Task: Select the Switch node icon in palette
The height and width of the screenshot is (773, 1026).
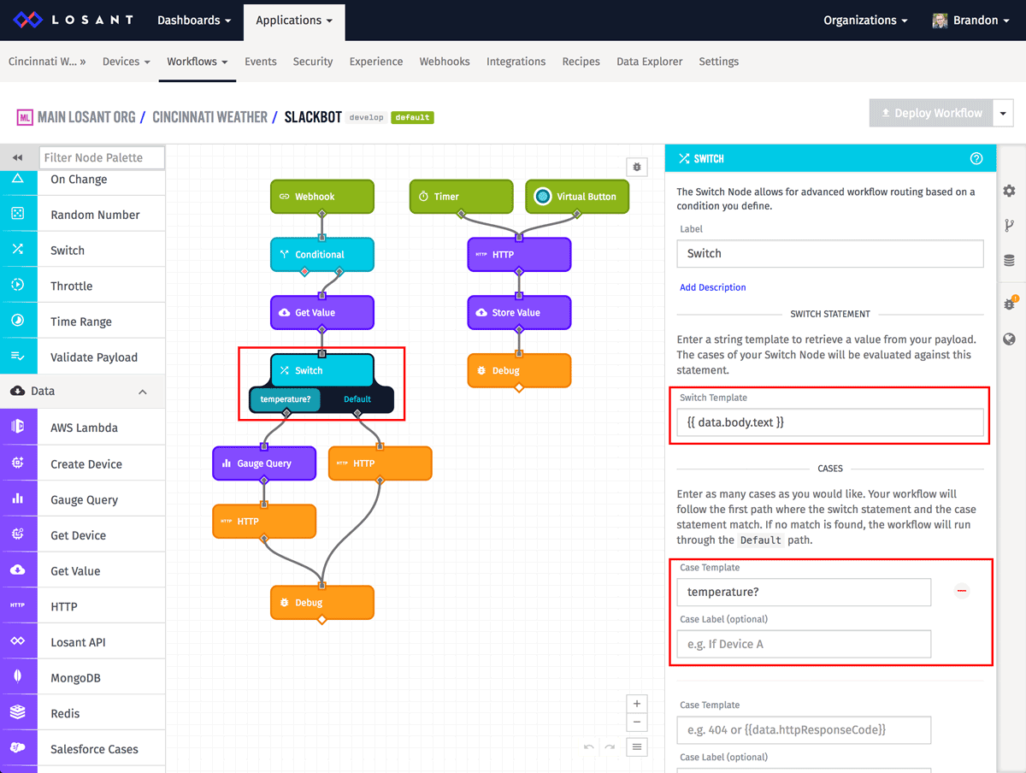Action: (18, 250)
